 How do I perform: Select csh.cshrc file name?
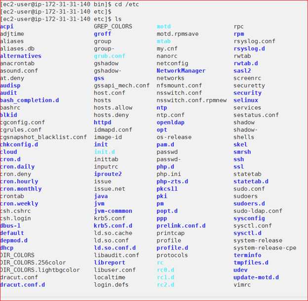tap(15, 211)
